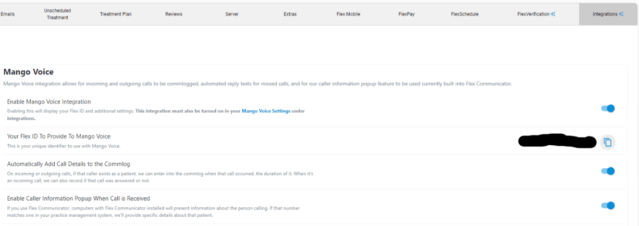Select the Reviews tab
639x226 pixels.
(174, 14)
